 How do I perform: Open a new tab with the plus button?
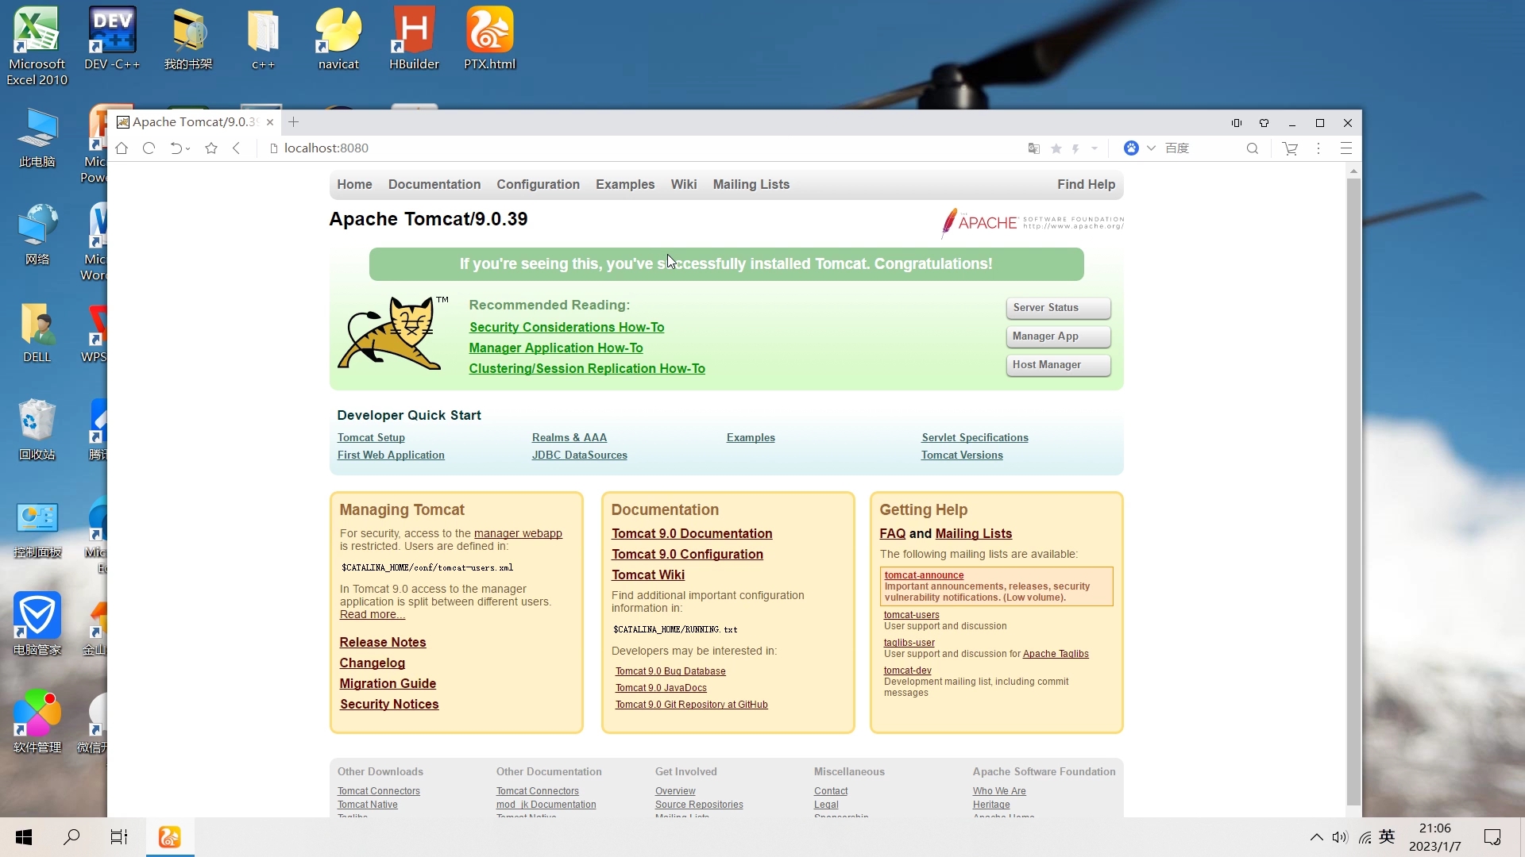click(294, 122)
